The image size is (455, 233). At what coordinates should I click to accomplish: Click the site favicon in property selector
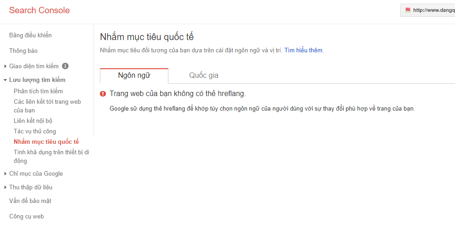(x=408, y=10)
